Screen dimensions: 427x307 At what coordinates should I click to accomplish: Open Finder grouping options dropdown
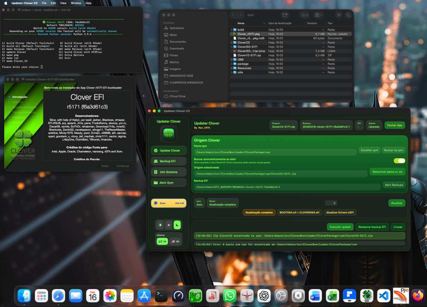[318, 15]
